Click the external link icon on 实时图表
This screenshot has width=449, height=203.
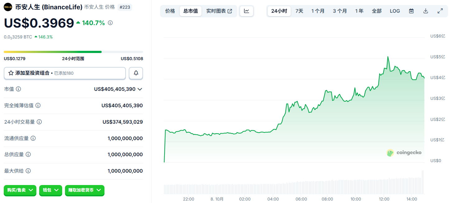click(230, 11)
